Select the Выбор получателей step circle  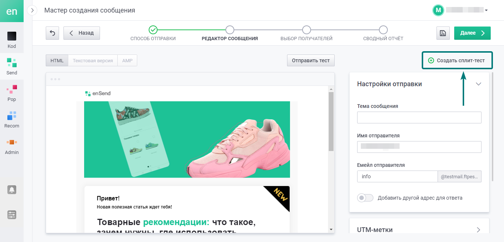307,30
